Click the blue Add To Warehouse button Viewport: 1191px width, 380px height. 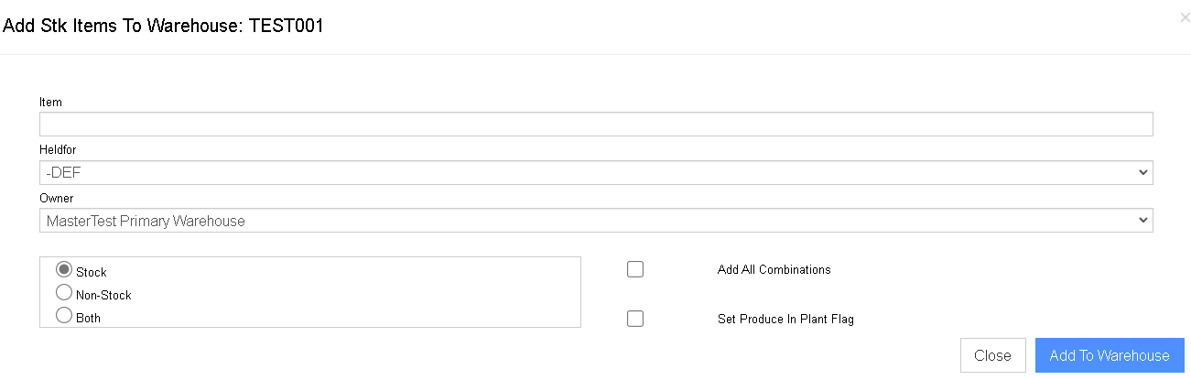[1110, 355]
